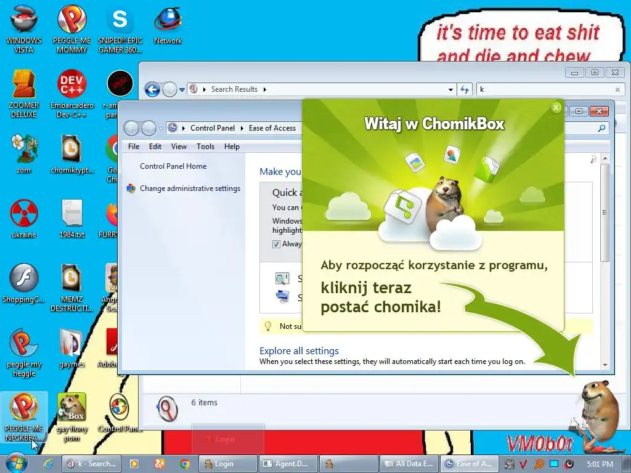Open the address dropdown in Search Results window
Viewport: 631px width, 473px height.
pos(450,90)
